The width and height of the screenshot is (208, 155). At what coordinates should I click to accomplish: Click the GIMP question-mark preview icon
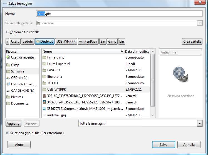(x=180, y=74)
